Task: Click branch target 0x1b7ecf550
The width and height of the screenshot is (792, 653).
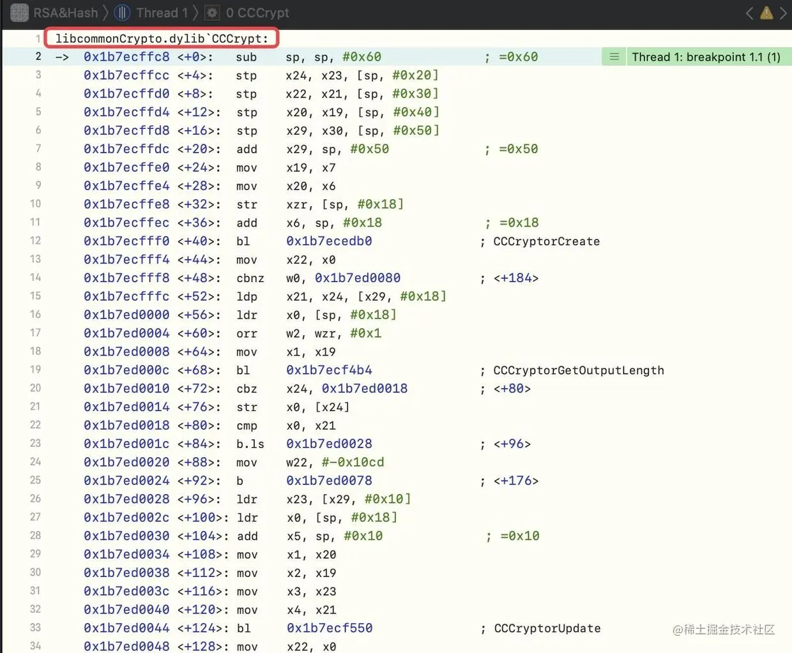Action: pos(330,628)
